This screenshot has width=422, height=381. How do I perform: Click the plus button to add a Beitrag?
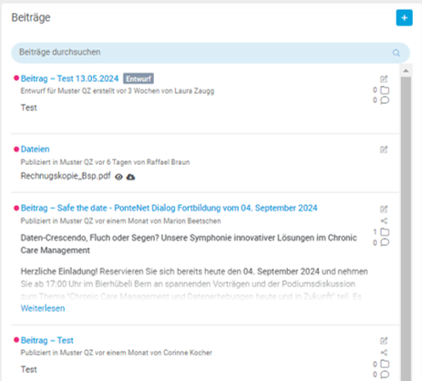pyautogui.click(x=404, y=17)
